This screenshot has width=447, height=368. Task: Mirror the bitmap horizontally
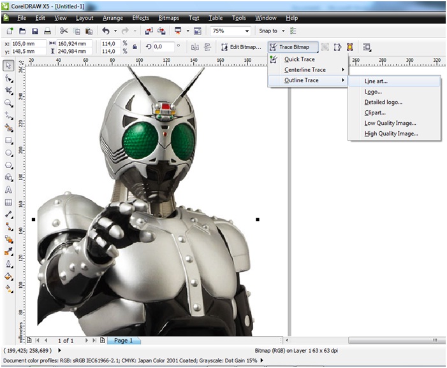195,47
